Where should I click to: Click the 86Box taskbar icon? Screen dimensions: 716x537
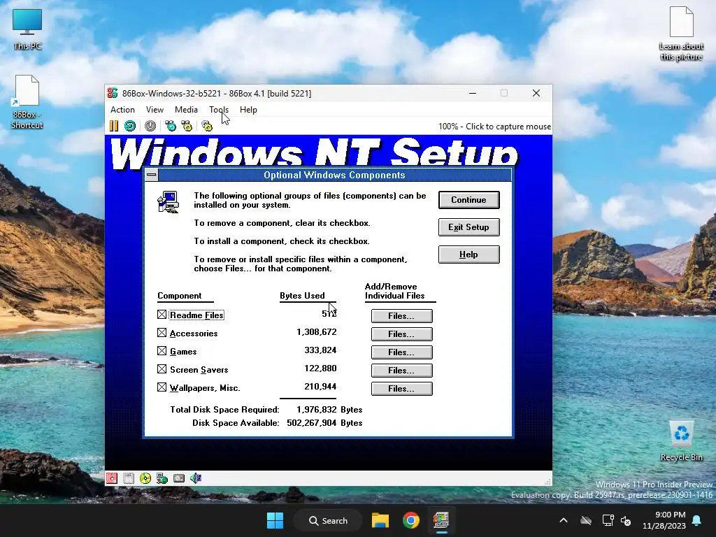[x=441, y=520]
